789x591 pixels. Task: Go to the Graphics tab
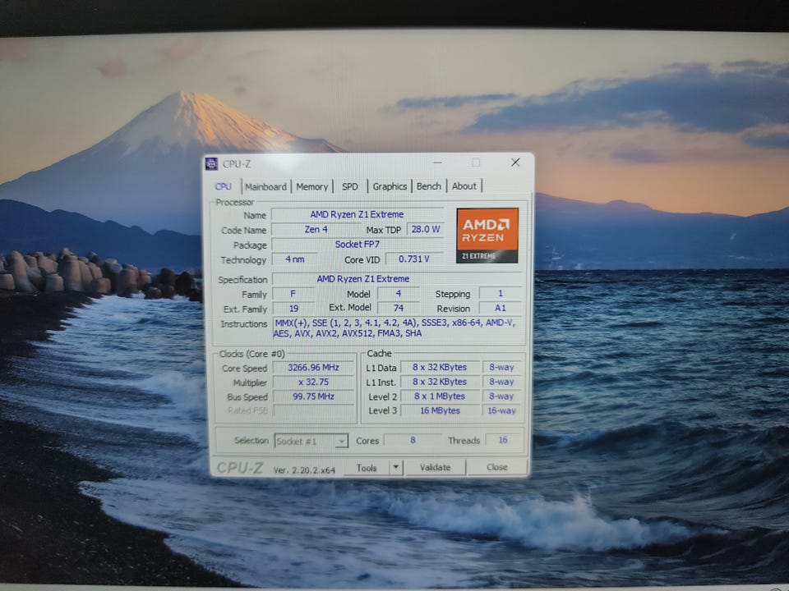tap(390, 186)
